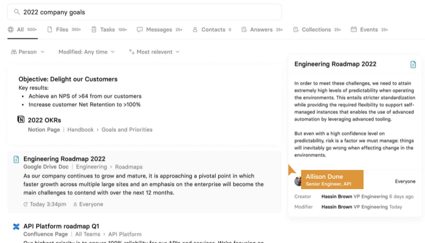
Task: Switch to the Messages tab
Action: [x=159, y=30]
